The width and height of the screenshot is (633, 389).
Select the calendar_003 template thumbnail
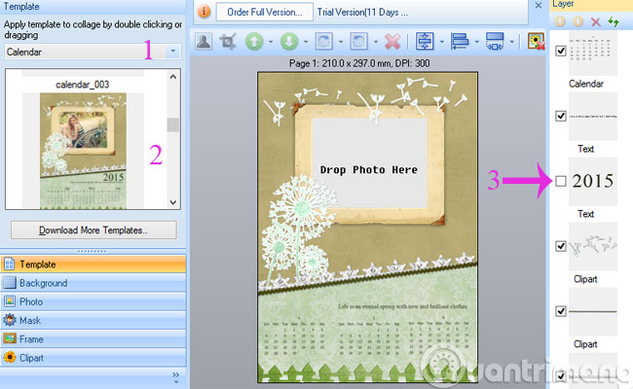coord(83,151)
